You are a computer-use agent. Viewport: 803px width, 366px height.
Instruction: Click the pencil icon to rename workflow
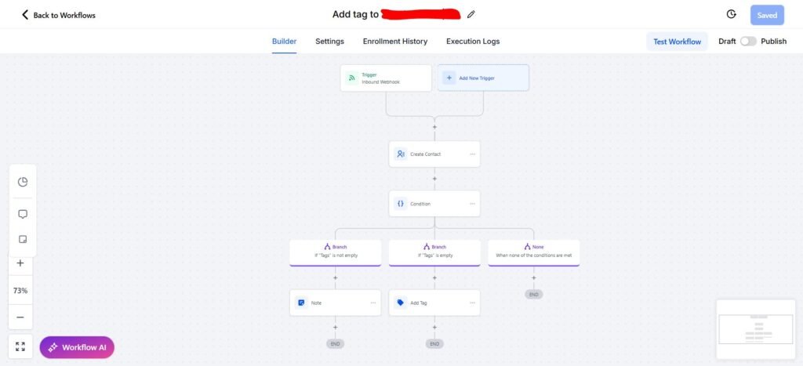coord(471,14)
